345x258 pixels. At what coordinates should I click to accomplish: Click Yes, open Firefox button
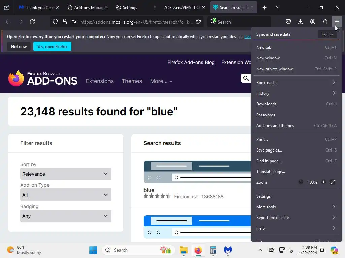point(52,46)
